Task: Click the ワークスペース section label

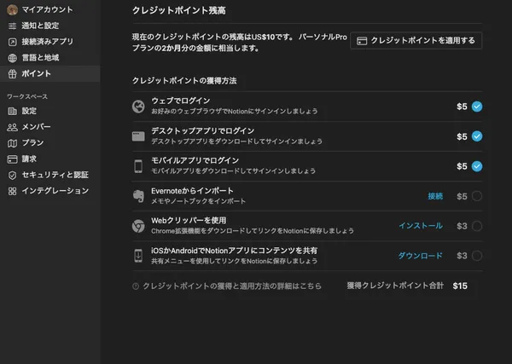Action: pyautogui.click(x=27, y=96)
